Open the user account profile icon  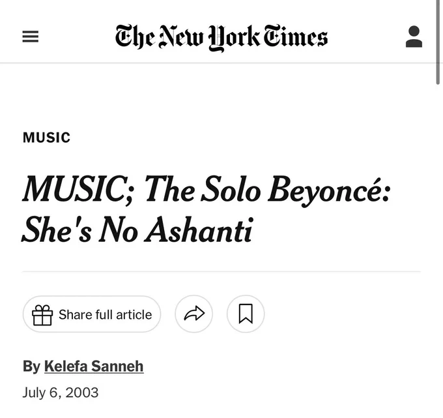[414, 37]
